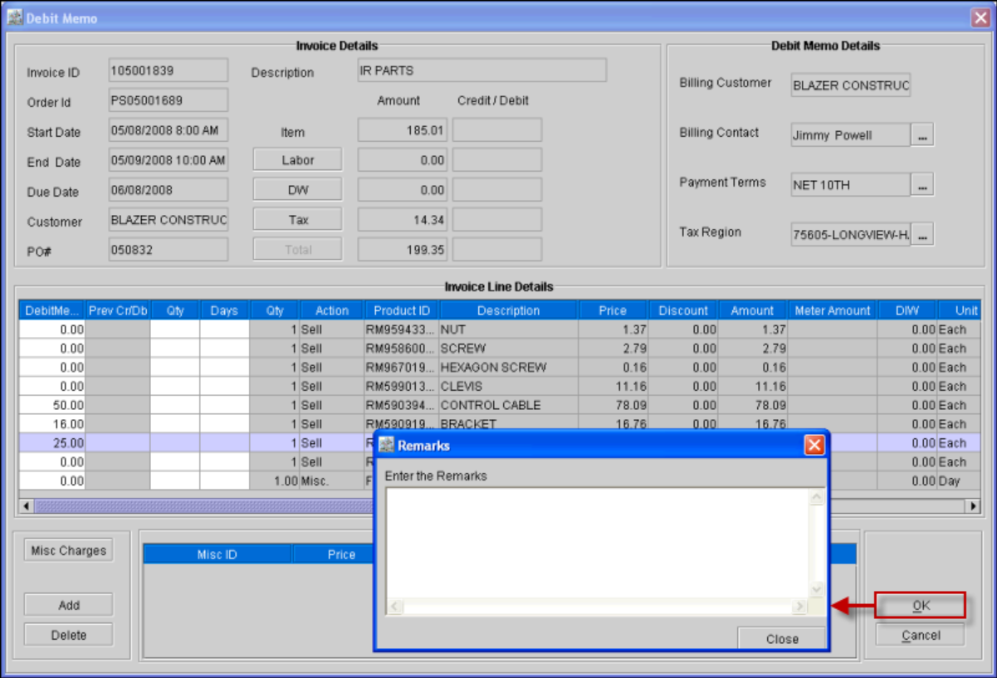Click the Misc ID column header
Viewport: 997px width, 678px height.
click(x=217, y=554)
